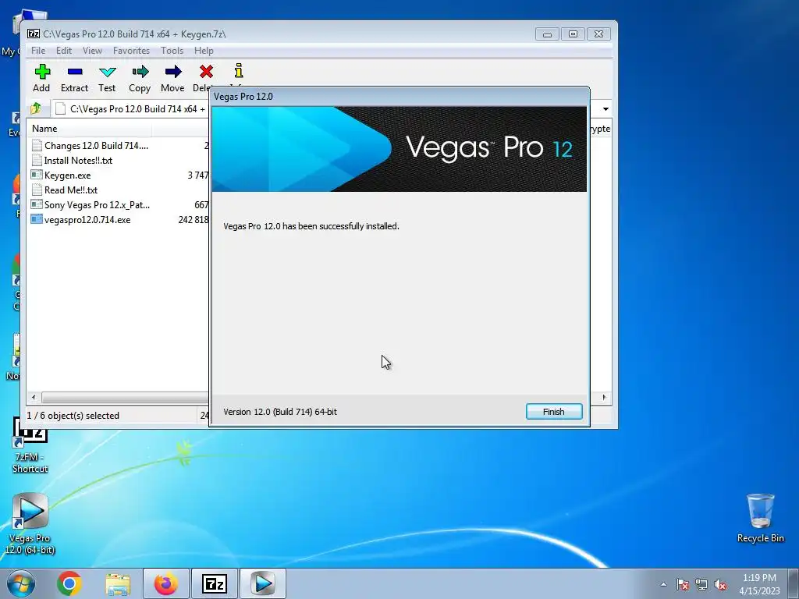The width and height of the screenshot is (799, 599).
Task: Click the icon of Changes 12.0 Build 714 file
Action: tap(36, 146)
